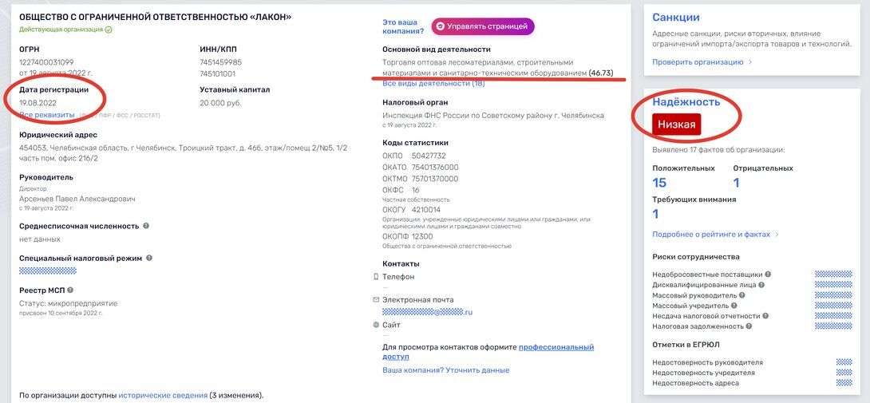Click help icon beside Специальный налоговый режим
The height and width of the screenshot is (403, 870).
(149, 258)
